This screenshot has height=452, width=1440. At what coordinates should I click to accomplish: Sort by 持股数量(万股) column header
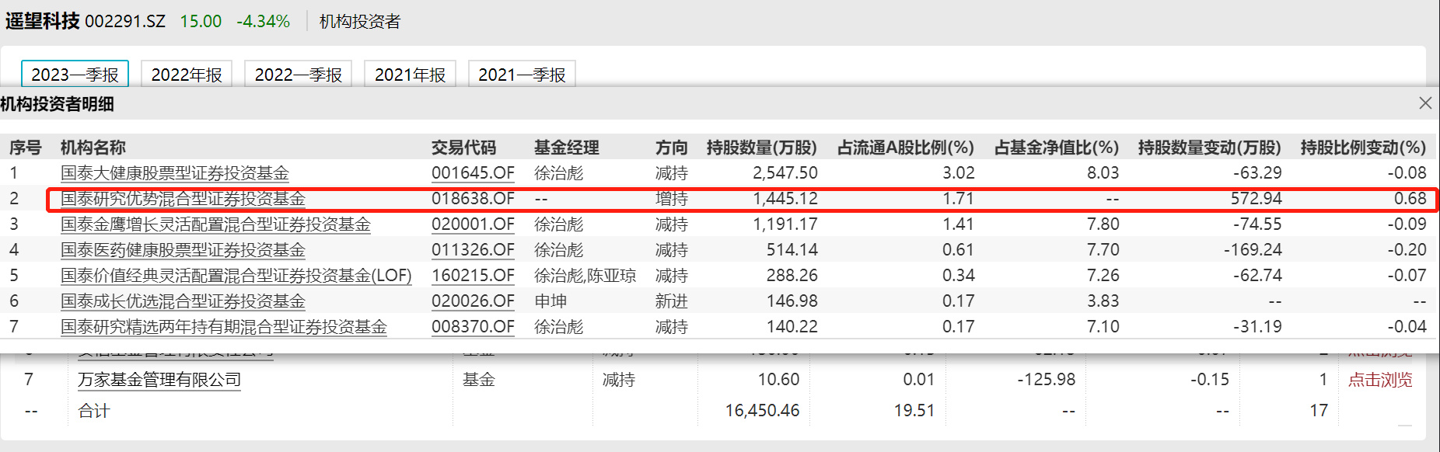(761, 148)
